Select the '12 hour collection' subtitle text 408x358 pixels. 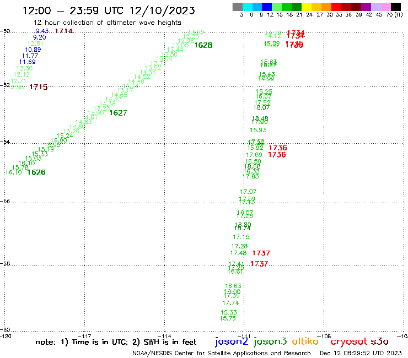pyautogui.click(x=107, y=23)
